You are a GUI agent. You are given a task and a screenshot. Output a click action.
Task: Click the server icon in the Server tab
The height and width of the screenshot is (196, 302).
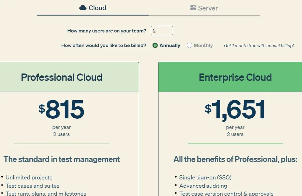point(193,8)
